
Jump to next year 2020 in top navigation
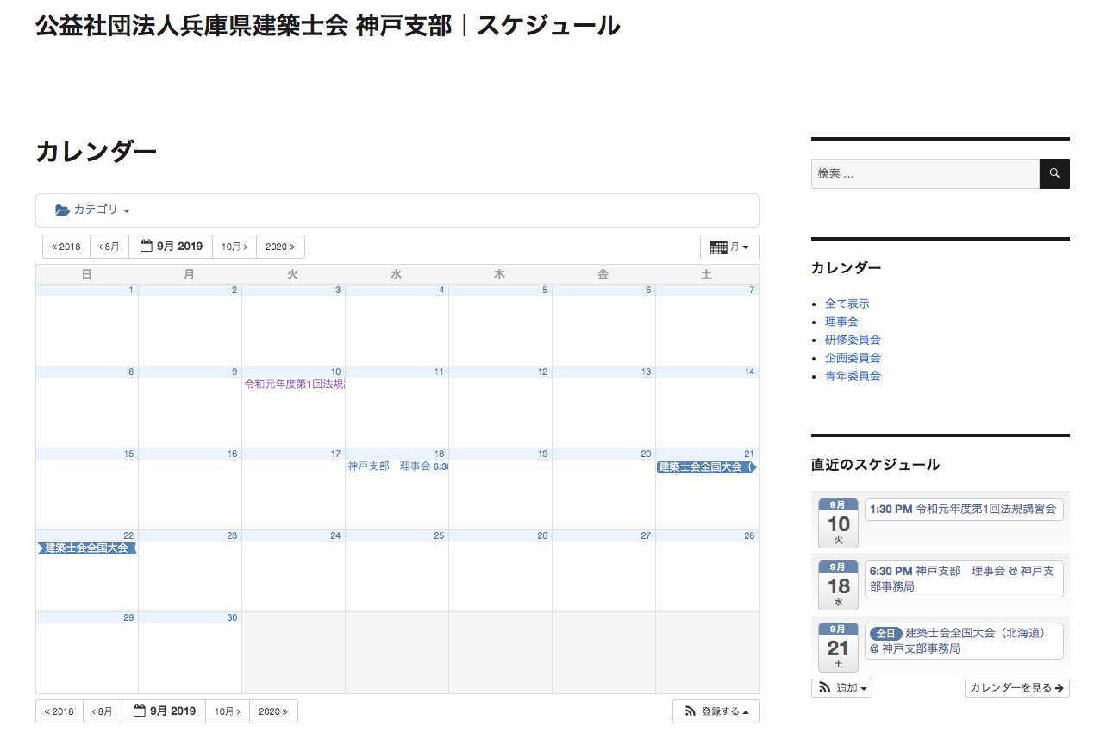coord(280,247)
